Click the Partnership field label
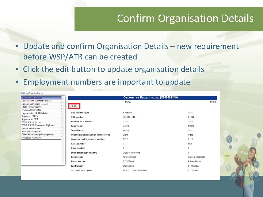The width and height of the screenshot is (263, 197). pos(77,157)
